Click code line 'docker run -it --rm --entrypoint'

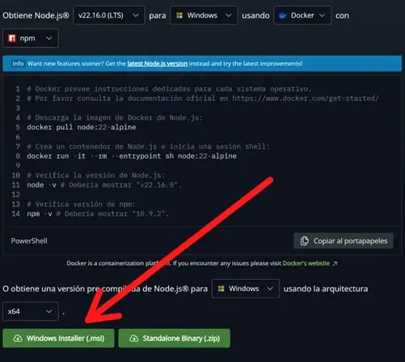coord(132,156)
